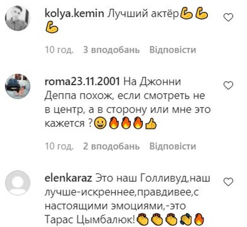Image resolution: width=247 pixels, height=227 pixels.
Task: Open roma23.11.2001's avatar
Action: point(18,86)
